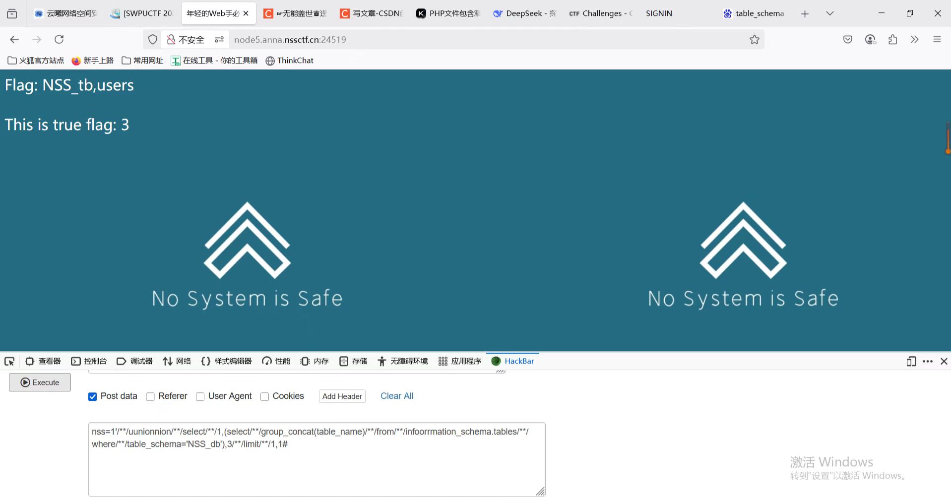951x502 pixels.
Task: Open 在线工具 bookmark
Action: [x=214, y=61]
